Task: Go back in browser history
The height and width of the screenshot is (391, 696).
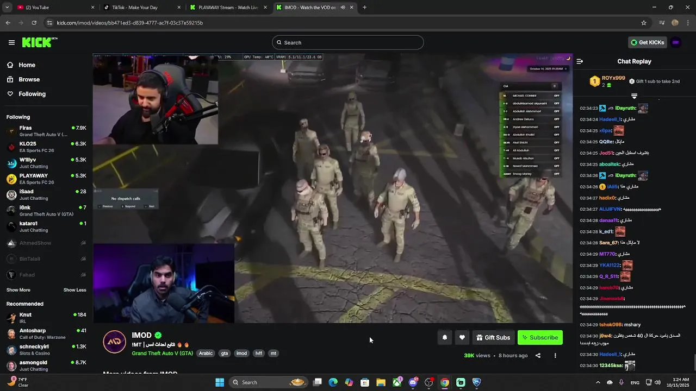Action: pos(8,23)
